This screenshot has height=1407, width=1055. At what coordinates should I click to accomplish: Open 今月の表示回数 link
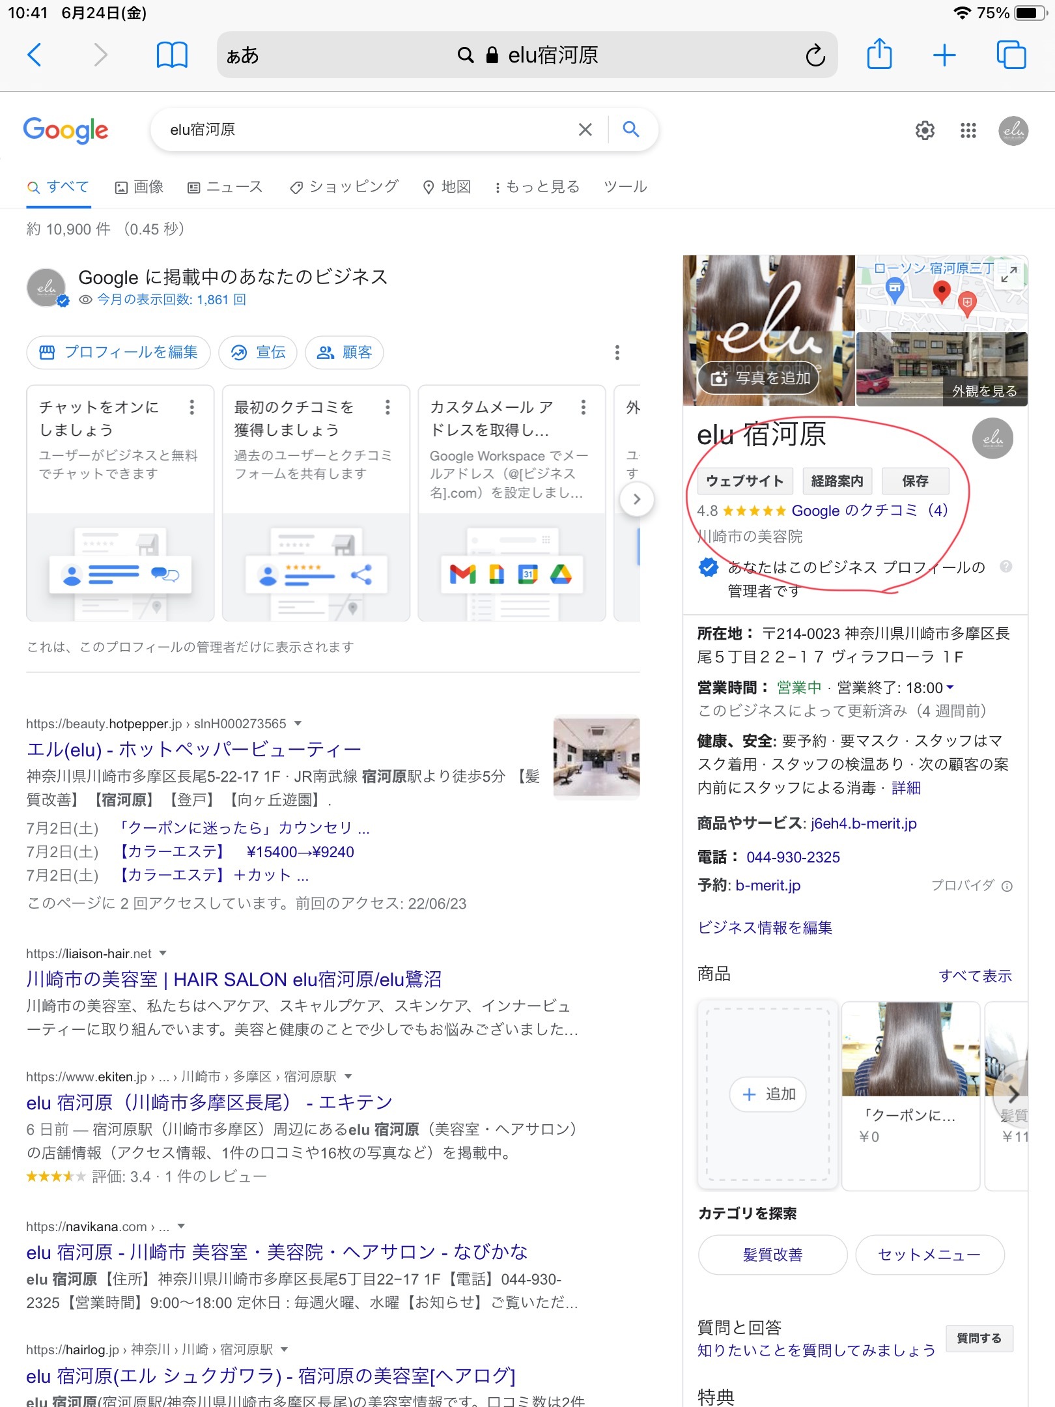point(171,300)
